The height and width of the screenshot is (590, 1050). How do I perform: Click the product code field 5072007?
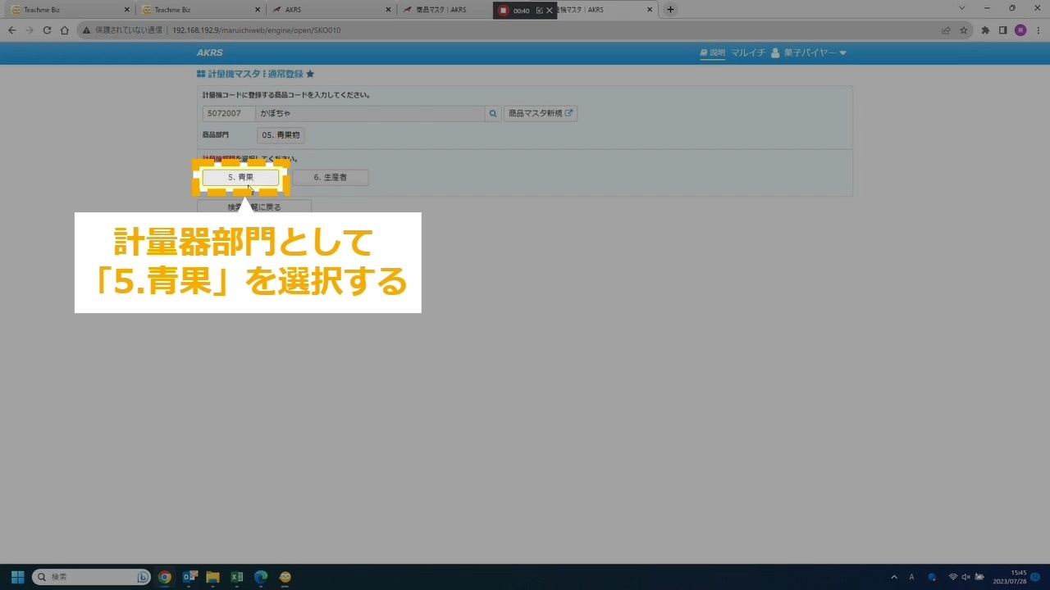pos(228,114)
